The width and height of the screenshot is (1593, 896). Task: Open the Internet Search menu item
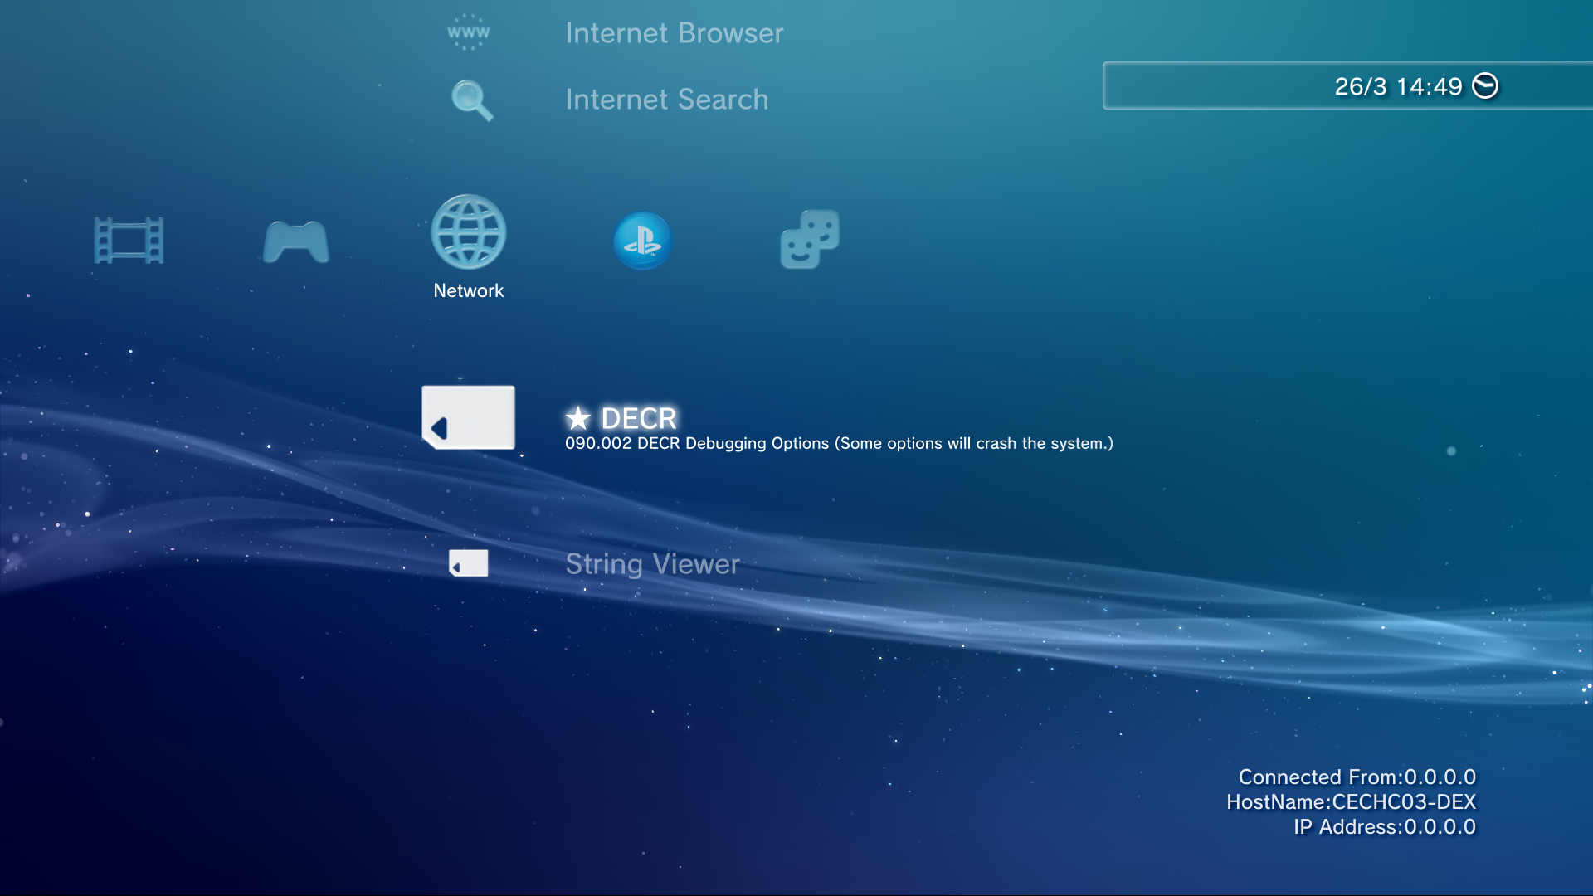tap(667, 100)
